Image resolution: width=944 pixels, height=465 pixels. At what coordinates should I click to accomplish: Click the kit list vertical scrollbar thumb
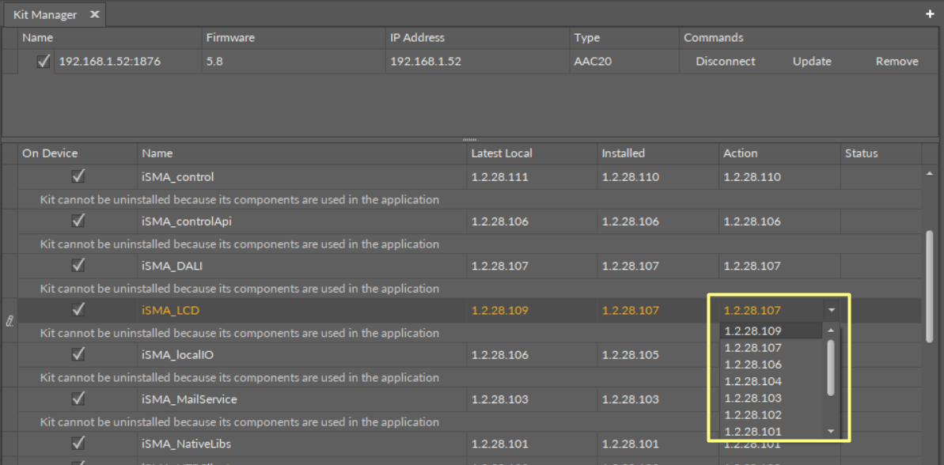click(929, 285)
